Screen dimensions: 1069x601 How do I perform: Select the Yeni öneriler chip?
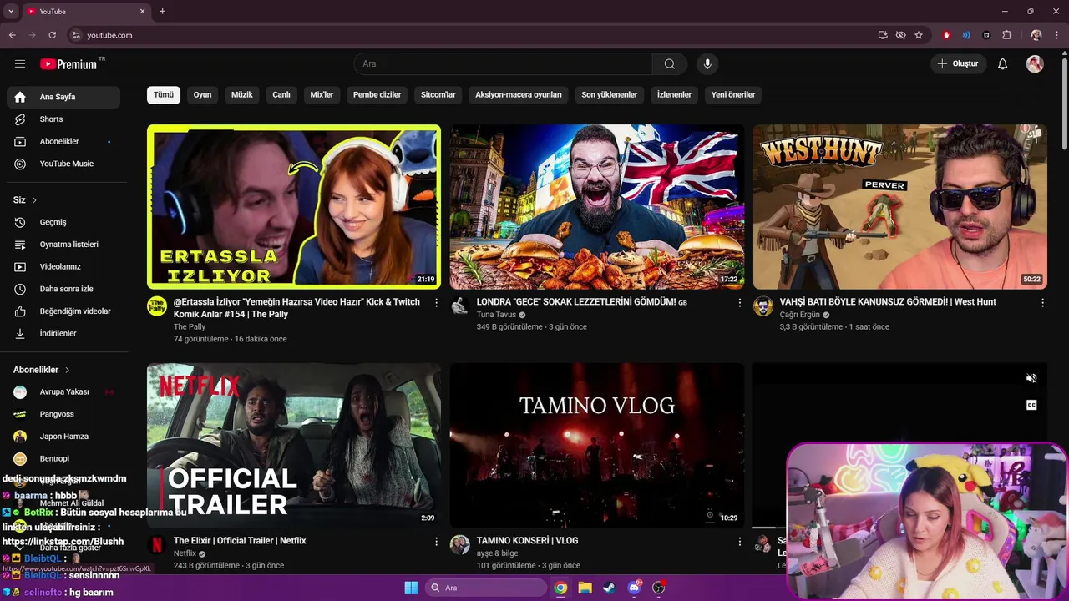click(733, 94)
